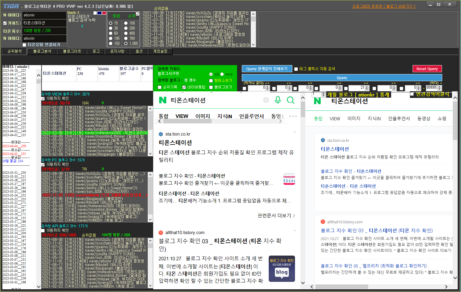The width and height of the screenshot is (461, 292).
Task: Click the wide blue Query button
Action: click(342, 78)
